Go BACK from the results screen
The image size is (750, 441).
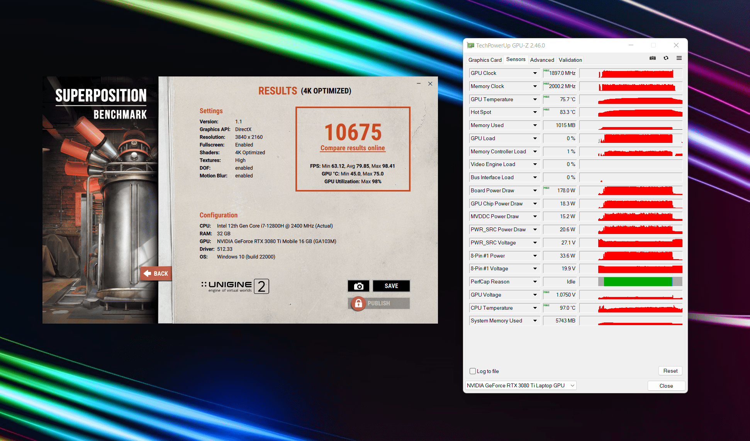click(x=156, y=273)
